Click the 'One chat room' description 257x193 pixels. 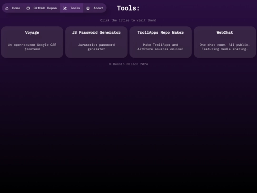click(x=225, y=47)
